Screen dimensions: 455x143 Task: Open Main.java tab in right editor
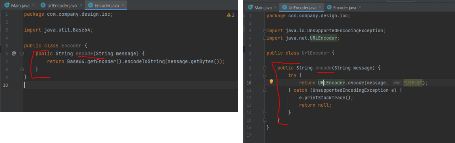262,7
